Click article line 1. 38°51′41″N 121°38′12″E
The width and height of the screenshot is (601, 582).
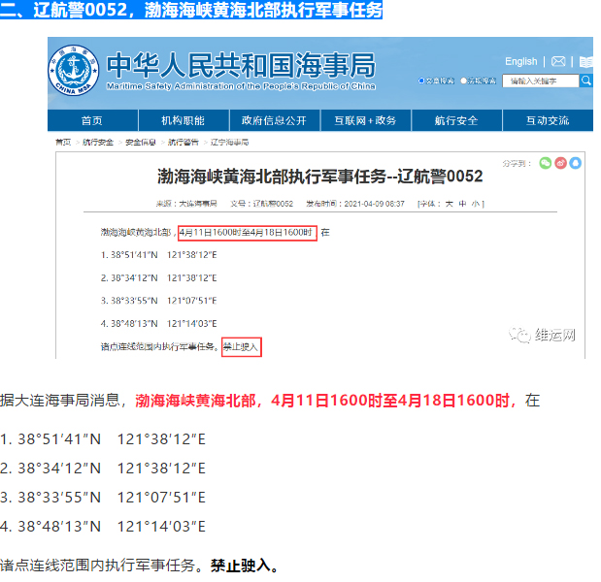pos(103,439)
